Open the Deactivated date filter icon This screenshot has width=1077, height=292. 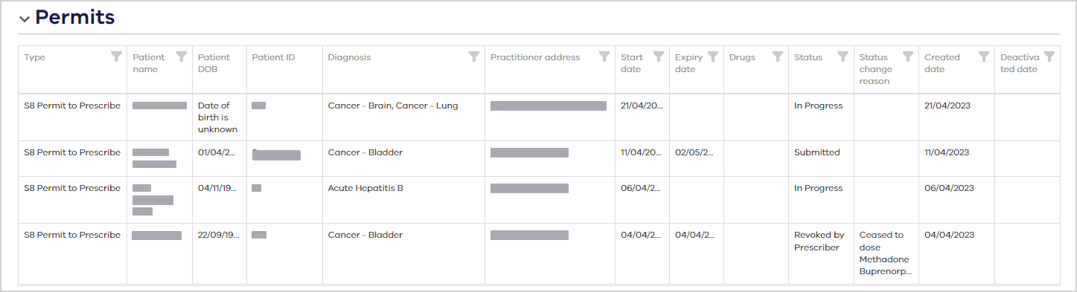point(1049,56)
